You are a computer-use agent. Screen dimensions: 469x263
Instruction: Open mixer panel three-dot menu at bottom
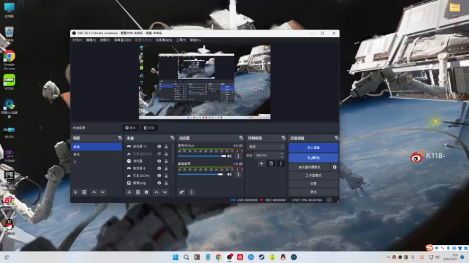coord(192,192)
